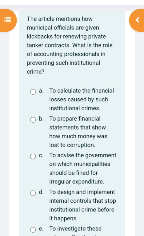144x236 pixels.
Task: Click the 'a.' option letter label
Action: click(41, 91)
